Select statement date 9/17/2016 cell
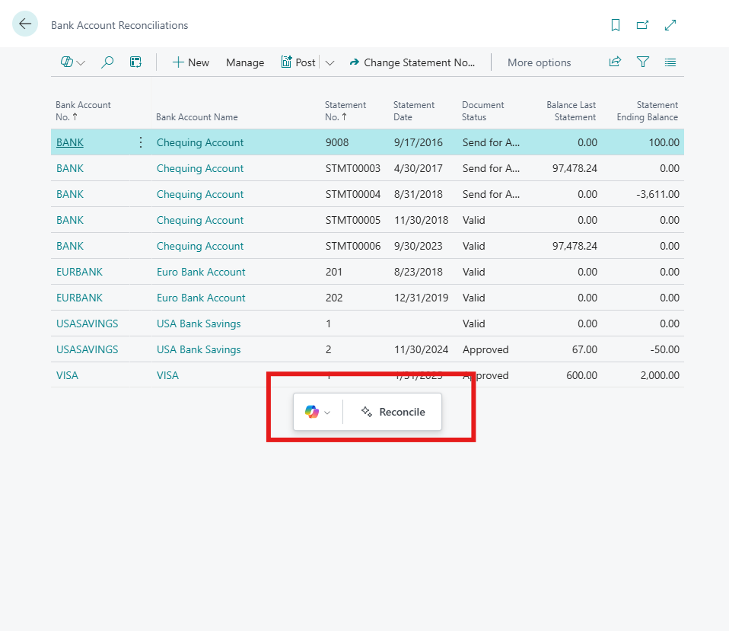This screenshot has height=631, width=729. pos(418,142)
